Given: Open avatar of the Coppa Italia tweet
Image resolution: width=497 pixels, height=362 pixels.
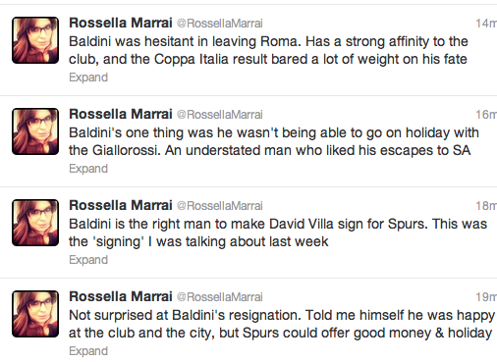Looking at the screenshot, I should pyautogui.click(x=35, y=40).
